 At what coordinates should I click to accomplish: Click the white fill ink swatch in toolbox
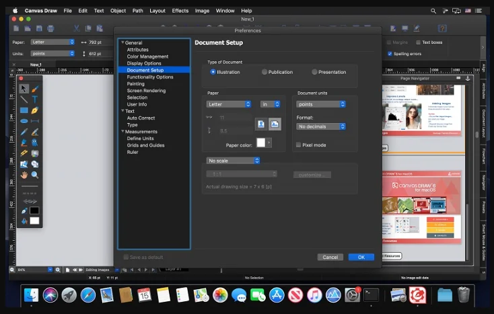click(x=34, y=221)
